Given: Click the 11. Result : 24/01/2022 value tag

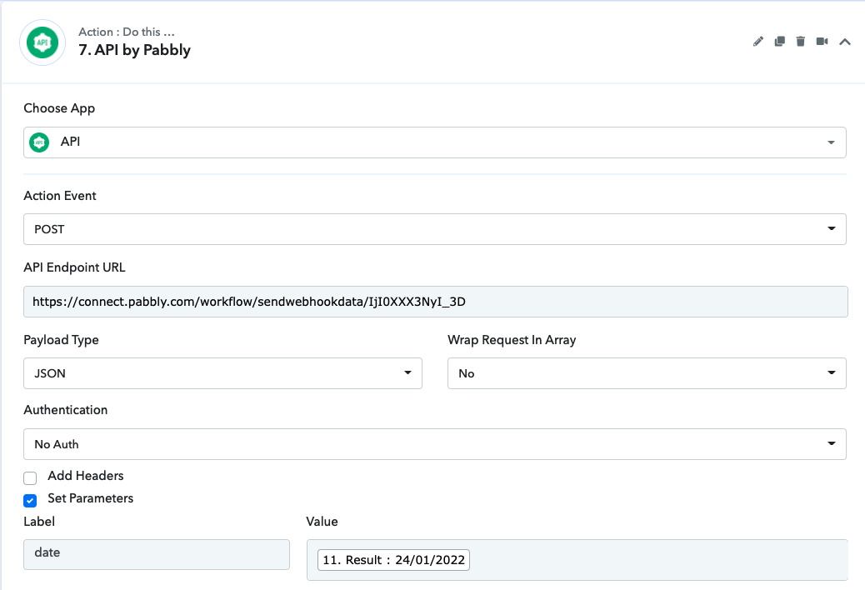Looking at the screenshot, I should pyautogui.click(x=393, y=560).
